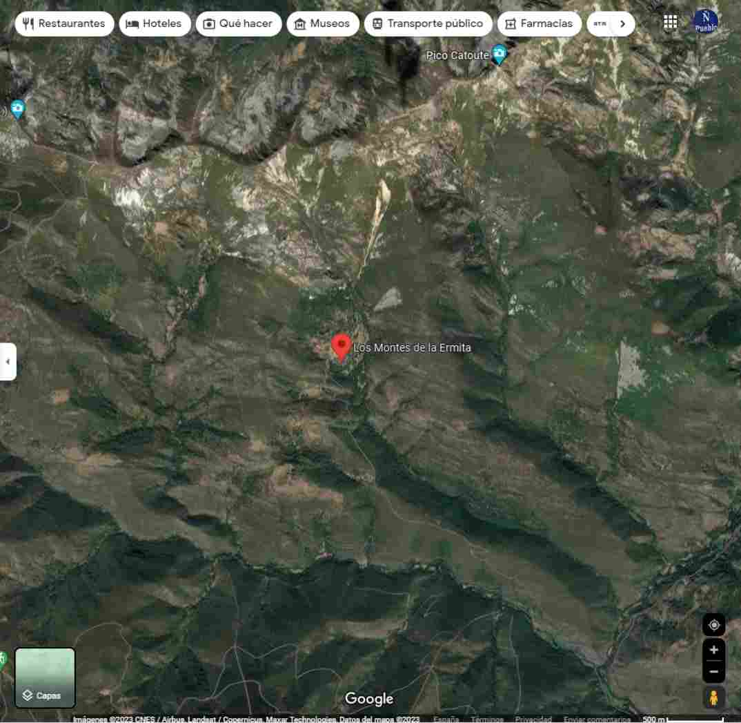Screen dimensions: 741x723
Task: Toggle the 500 m scale bar units
Action: (682, 719)
